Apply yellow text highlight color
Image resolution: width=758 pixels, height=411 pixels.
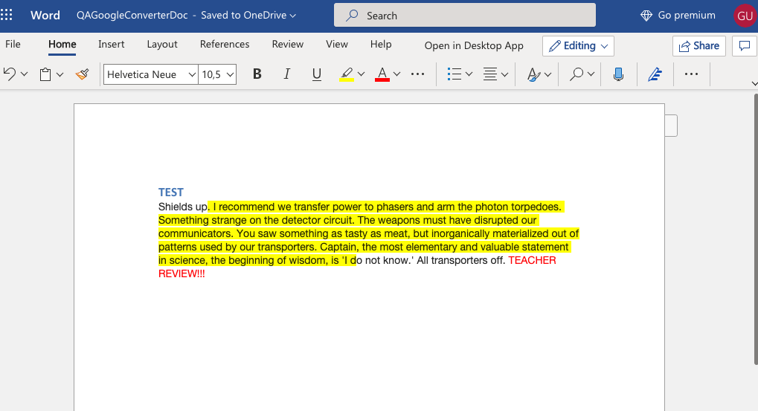click(x=347, y=74)
